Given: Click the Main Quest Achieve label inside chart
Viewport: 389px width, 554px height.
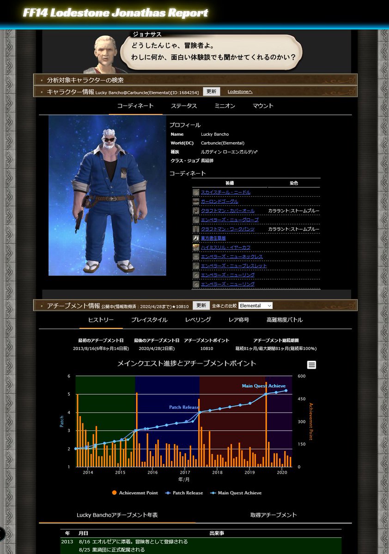Looking at the screenshot, I should 264,386.
